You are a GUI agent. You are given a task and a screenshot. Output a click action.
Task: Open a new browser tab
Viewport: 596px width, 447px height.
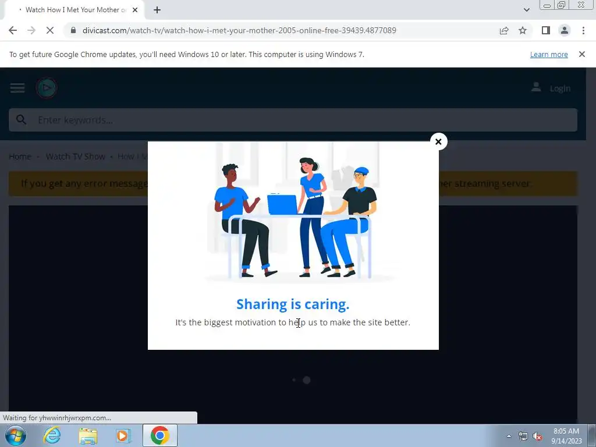click(157, 10)
